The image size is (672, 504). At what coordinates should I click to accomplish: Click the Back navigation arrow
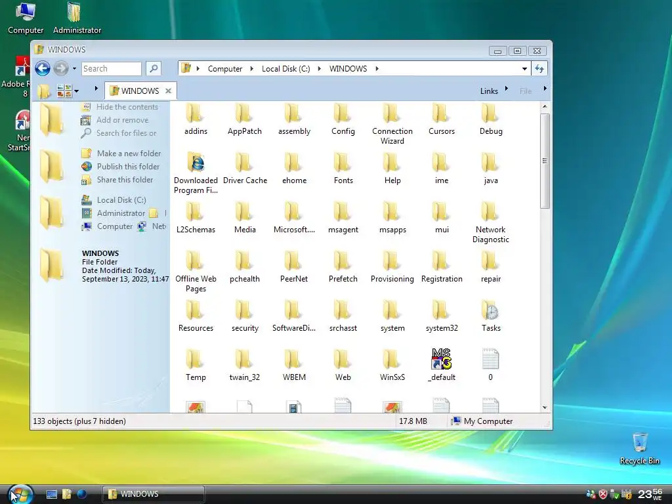(43, 68)
